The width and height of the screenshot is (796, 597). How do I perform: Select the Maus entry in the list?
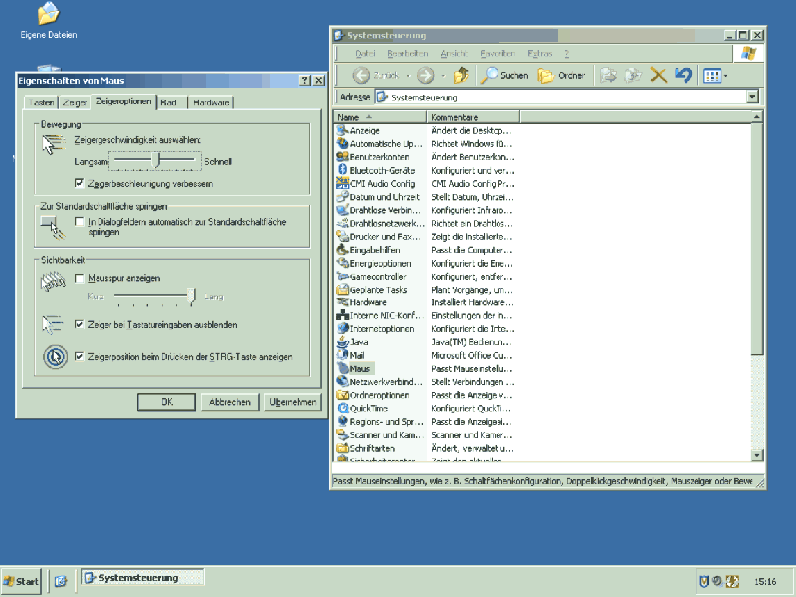click(x=354, y=368)
